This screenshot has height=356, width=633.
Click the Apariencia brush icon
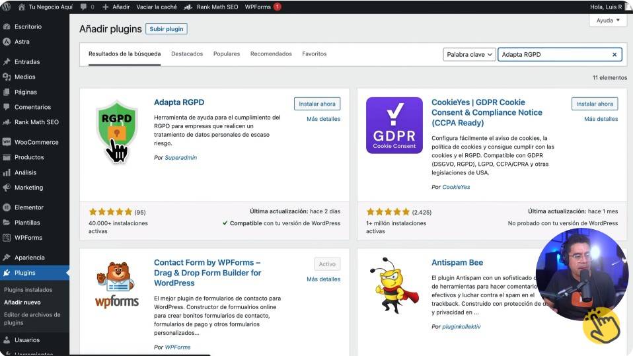(7, 258)
